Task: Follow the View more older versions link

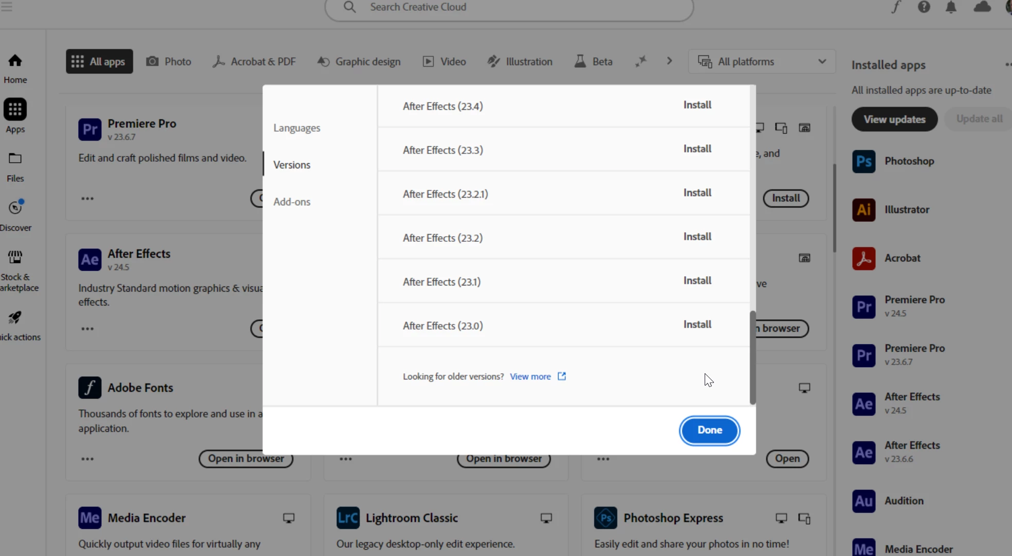Action: pyautogui.click(x=530, y=377)
